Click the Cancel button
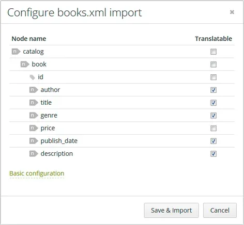Image resolution: width=244 pixels, height=225 pixels. 220,211
